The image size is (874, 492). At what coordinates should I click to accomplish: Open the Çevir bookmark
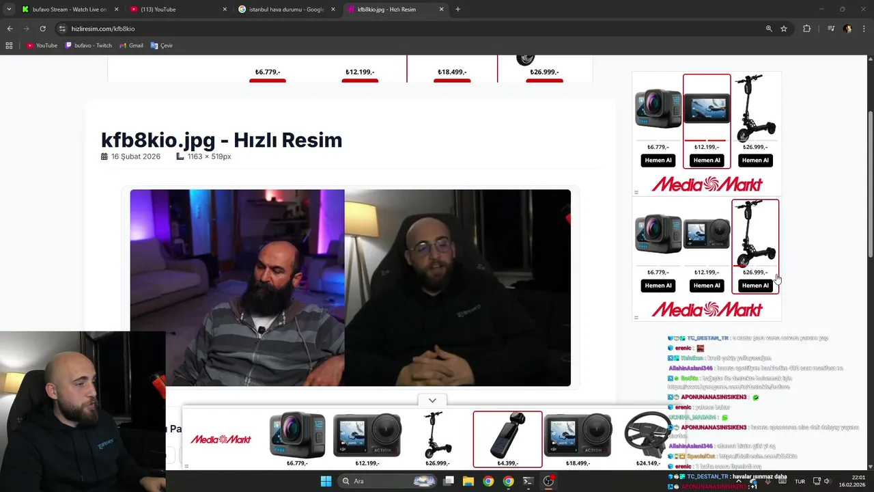(x=162, y=45)
